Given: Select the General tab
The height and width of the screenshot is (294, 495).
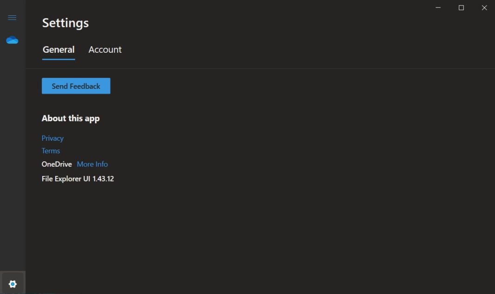Looking at the screenshot, I should (58, 50).
